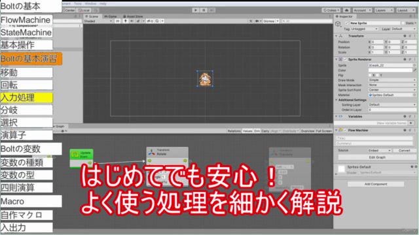Open the Tag Untagged dropdown
Screen dimensions: 419x235
tap(365, 29)
